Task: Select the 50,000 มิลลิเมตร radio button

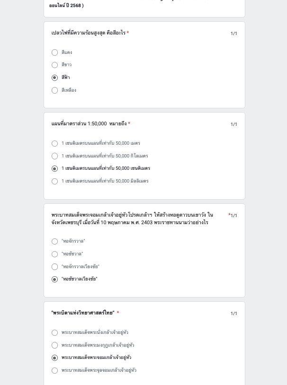Action: pyautogui.click(x=55, y=181)
